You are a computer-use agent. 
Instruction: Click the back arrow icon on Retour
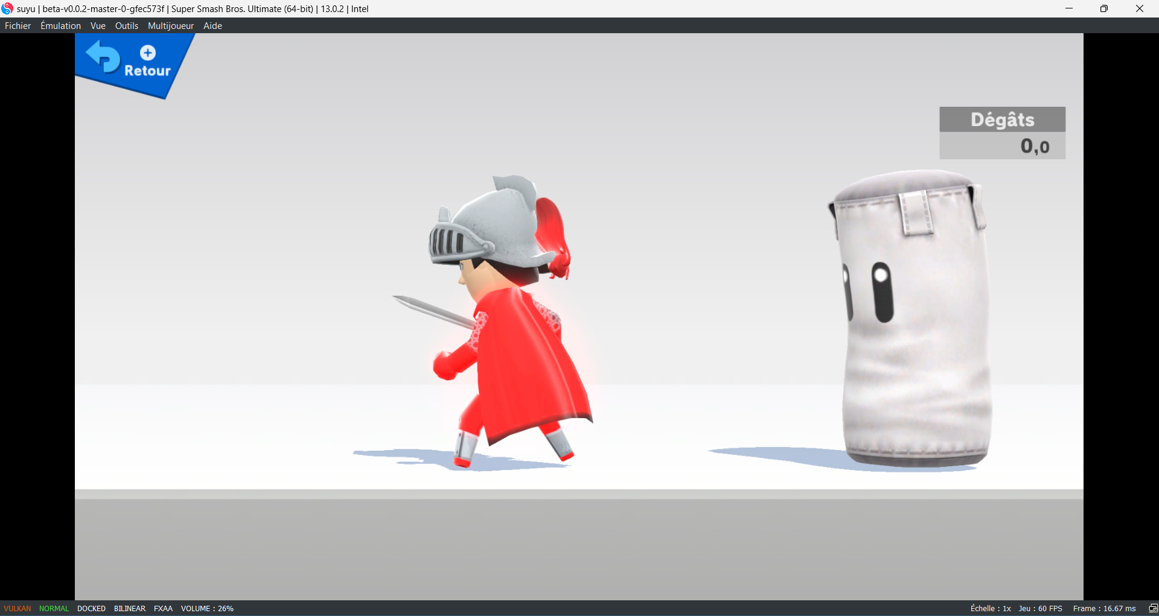click(x=102, y=56)
